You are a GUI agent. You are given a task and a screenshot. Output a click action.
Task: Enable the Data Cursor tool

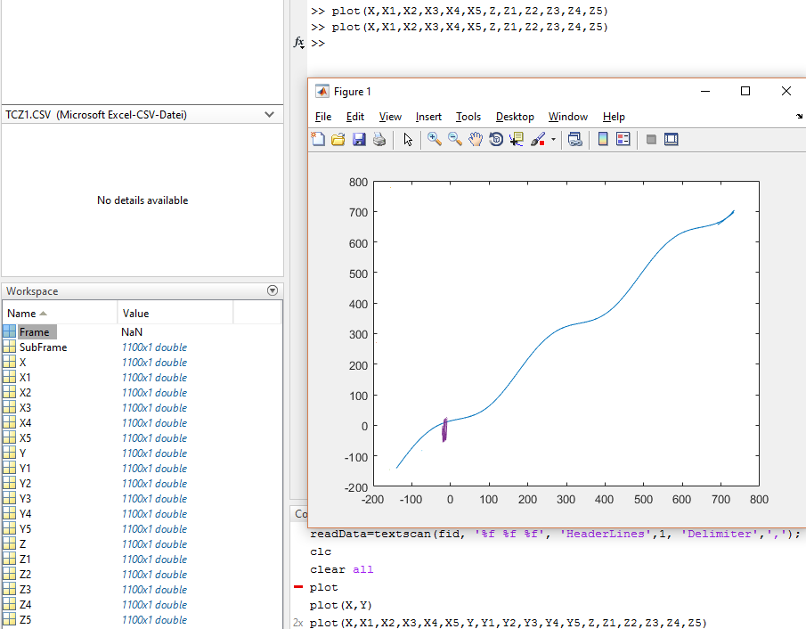(517, 139)
